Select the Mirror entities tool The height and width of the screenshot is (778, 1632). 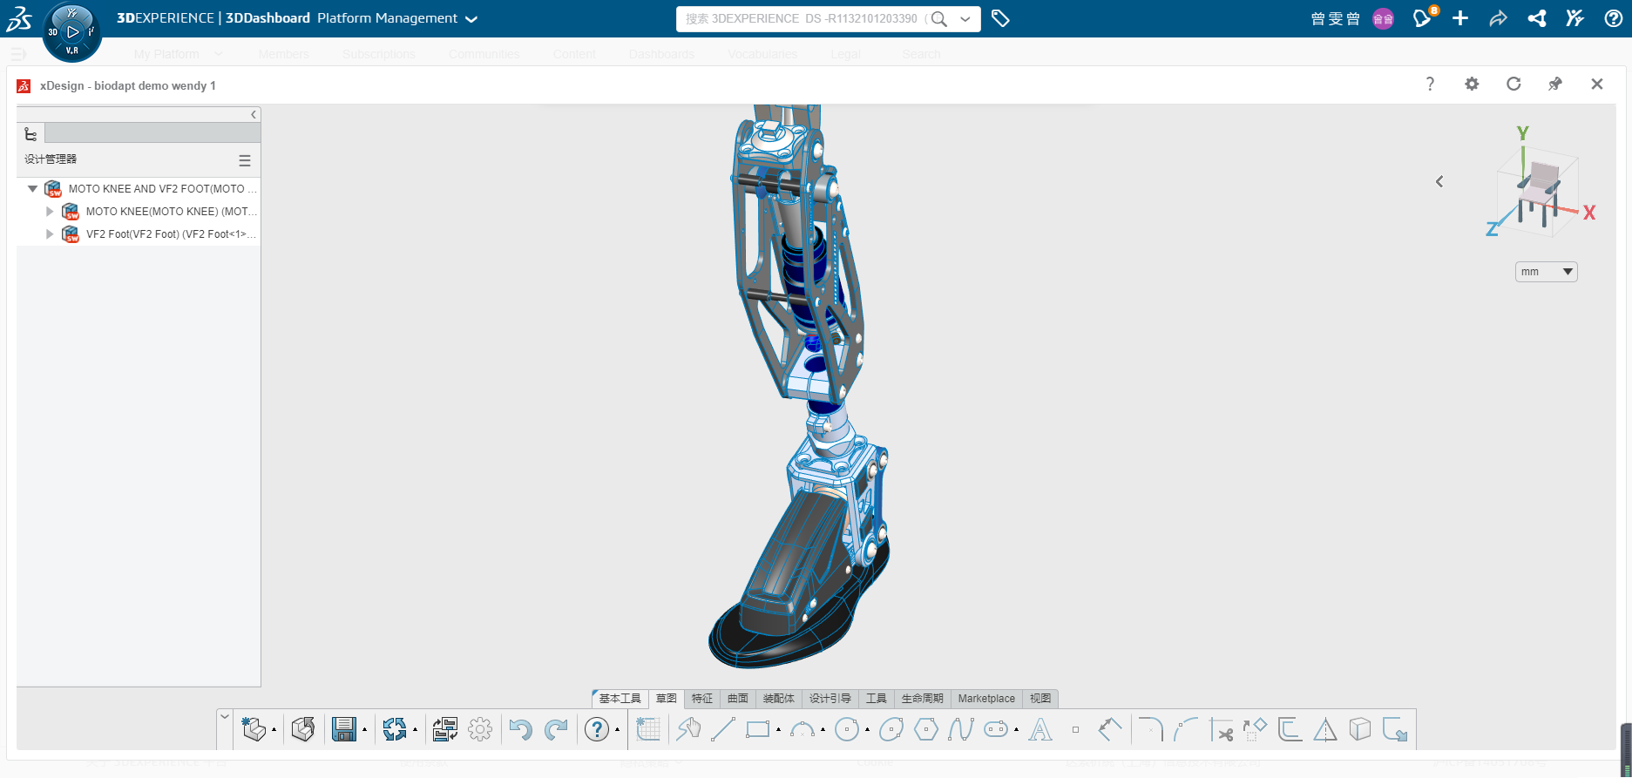click(1325, 729)
